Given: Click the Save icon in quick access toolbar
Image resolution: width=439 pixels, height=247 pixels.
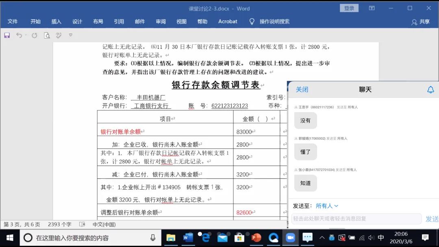Looking at the screenshot, I should (7, 35).
